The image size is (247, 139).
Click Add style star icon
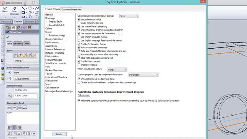click(20, 56)
